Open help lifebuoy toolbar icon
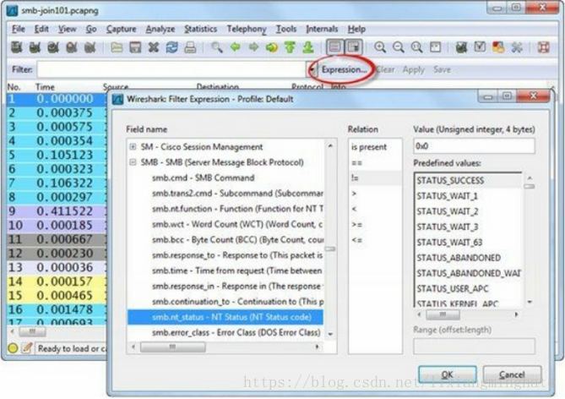Viewport: 565px width, 399px height. pyautogui.click(x=543, y=47)
